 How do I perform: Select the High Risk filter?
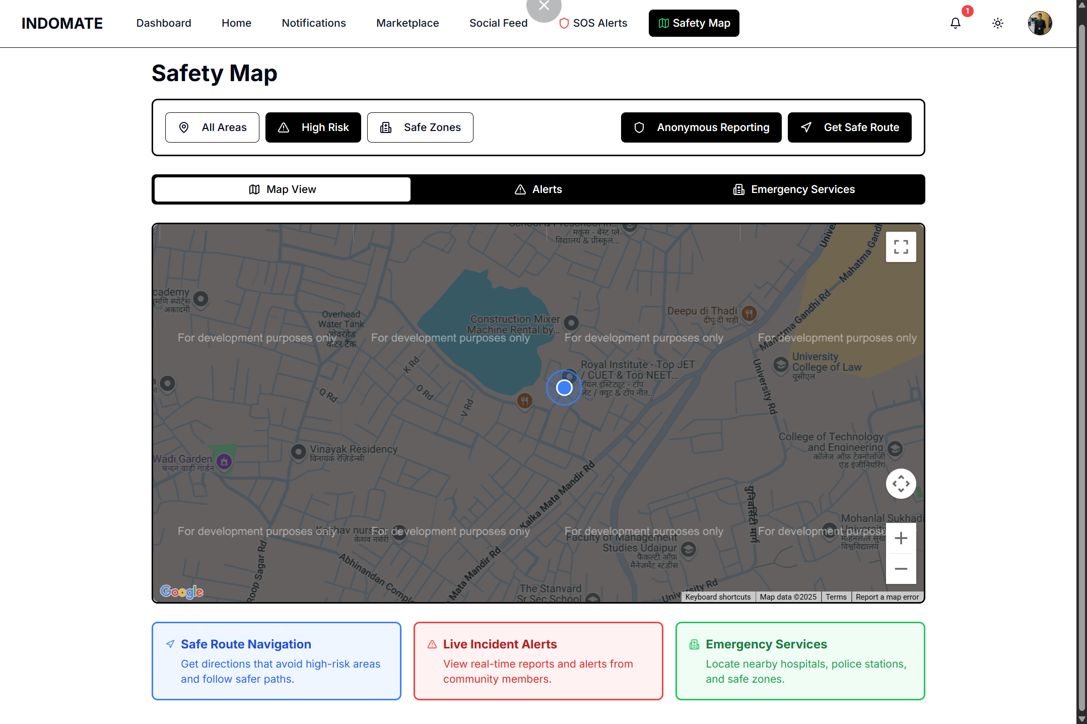click(313, 127)
